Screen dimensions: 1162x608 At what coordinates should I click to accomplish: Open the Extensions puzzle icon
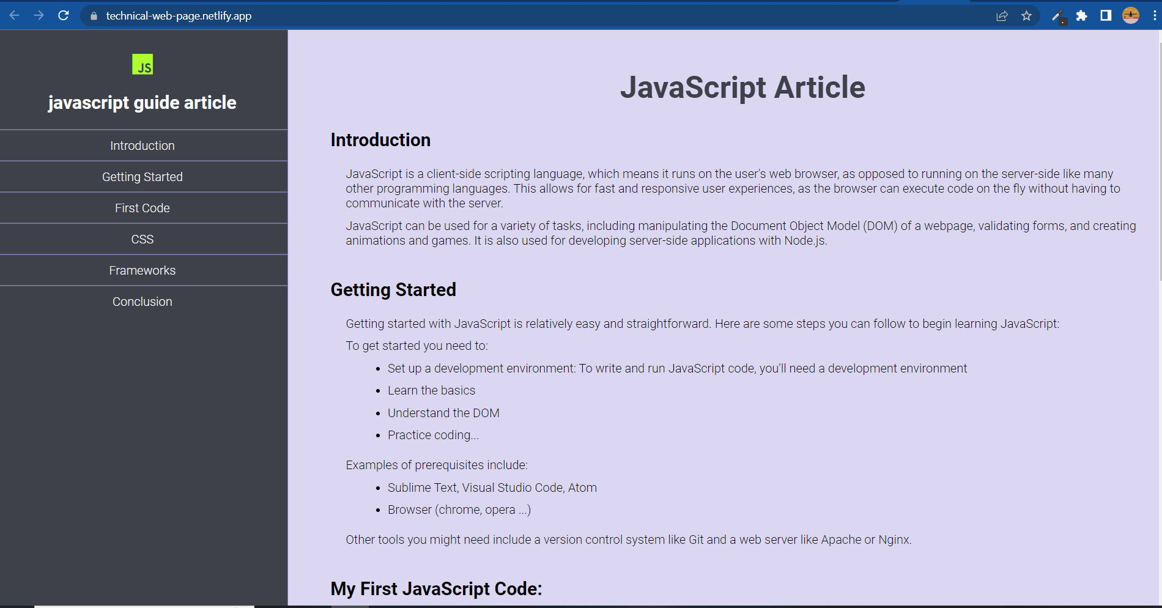click(1081, 16)
